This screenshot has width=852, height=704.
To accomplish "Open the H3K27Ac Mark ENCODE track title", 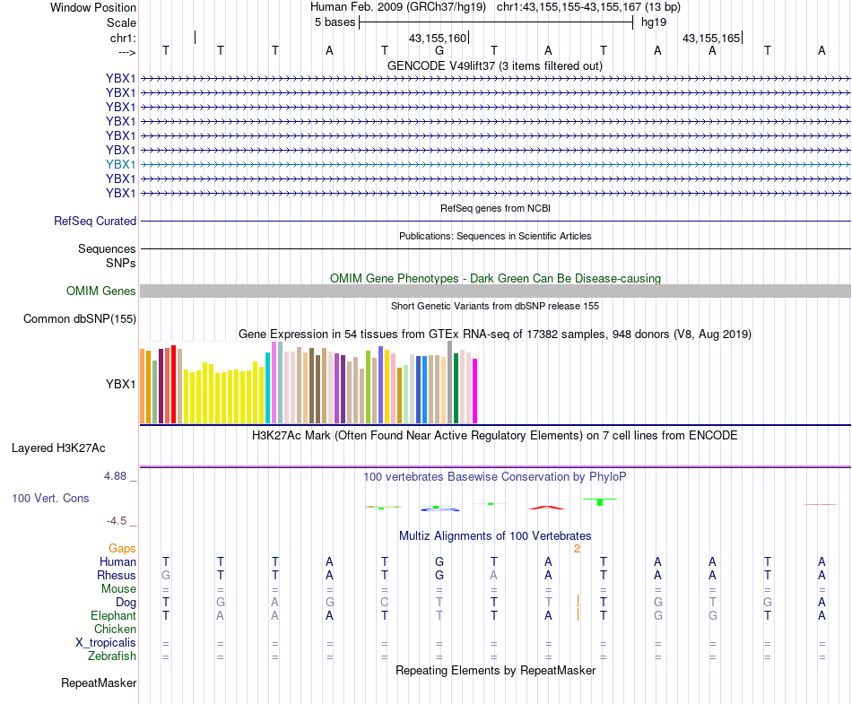I will tap(494, 436).
